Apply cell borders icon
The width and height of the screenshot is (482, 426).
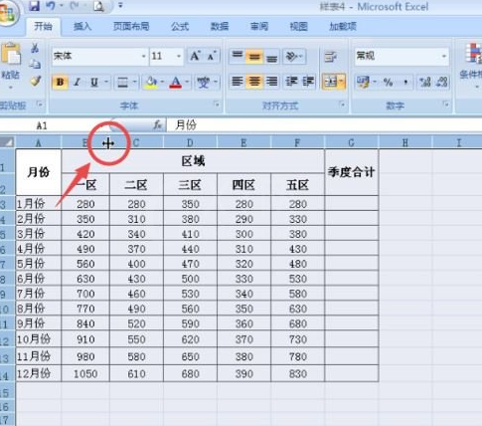(x=122, y=82)
